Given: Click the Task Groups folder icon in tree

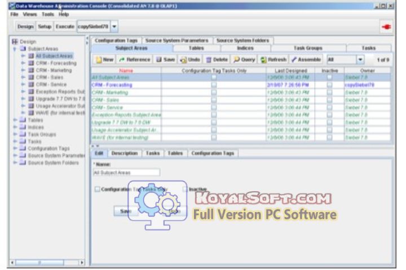Looking at the screenshot, I should pos(23,134).
